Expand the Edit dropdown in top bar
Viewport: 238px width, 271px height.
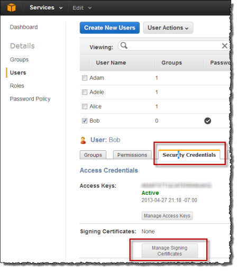(82, 8)
